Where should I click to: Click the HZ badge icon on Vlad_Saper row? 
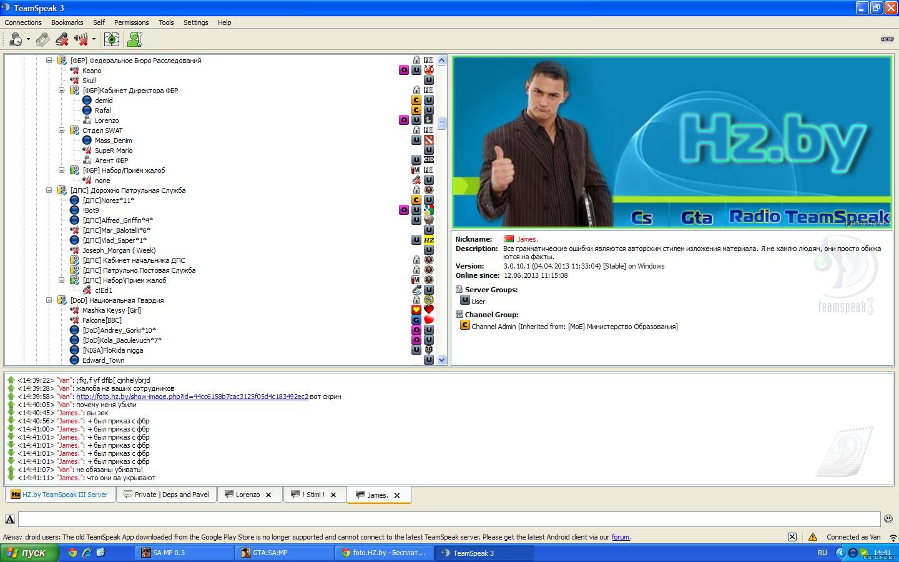click(x=429, y=240)
